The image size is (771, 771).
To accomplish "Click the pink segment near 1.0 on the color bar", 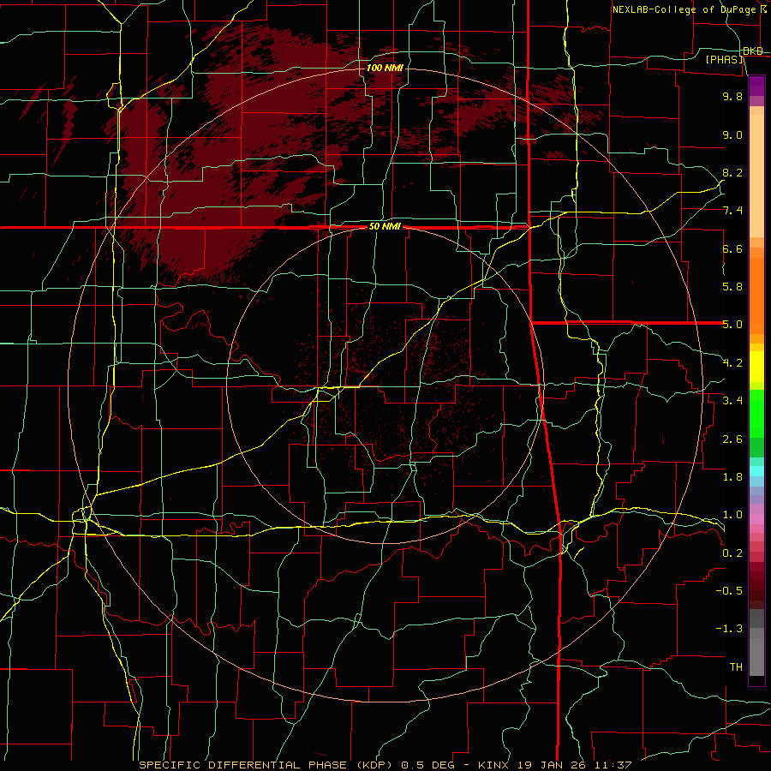I will click(756, 519).
